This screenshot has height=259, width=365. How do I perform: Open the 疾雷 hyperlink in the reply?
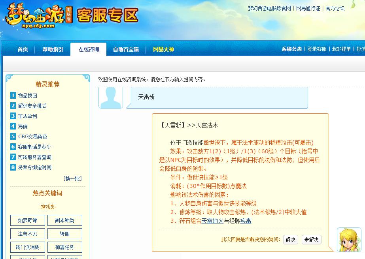point(246,221)
